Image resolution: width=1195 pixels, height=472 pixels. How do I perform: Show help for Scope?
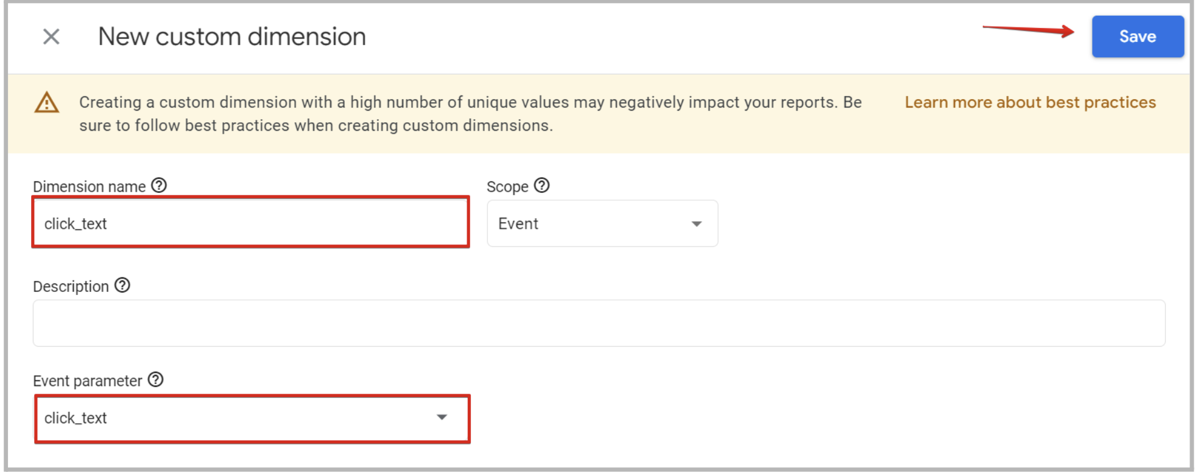(541, 186)
